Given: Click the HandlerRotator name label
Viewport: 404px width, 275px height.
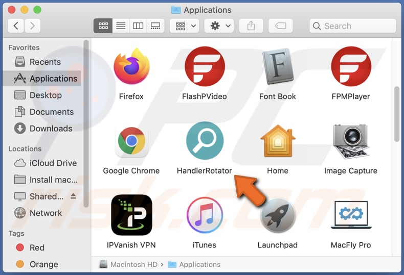Looking at the screenshot, I should [205, 170].
